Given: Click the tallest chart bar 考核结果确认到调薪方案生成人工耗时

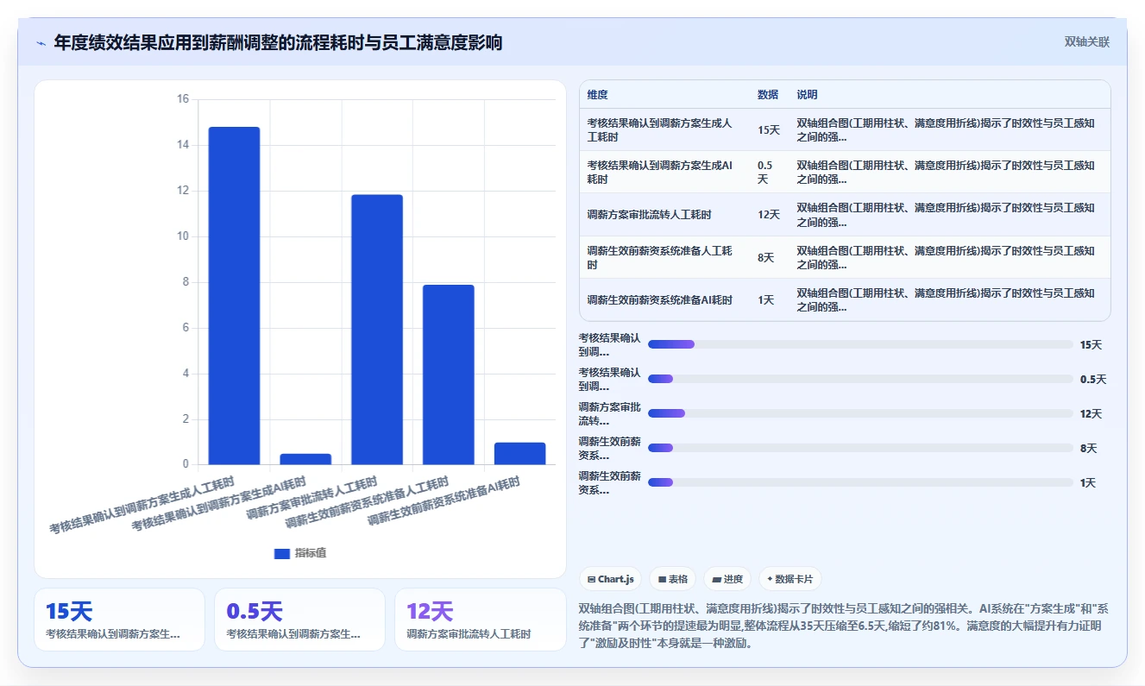Looking at the screenshot, I should (x=234, y=296).
